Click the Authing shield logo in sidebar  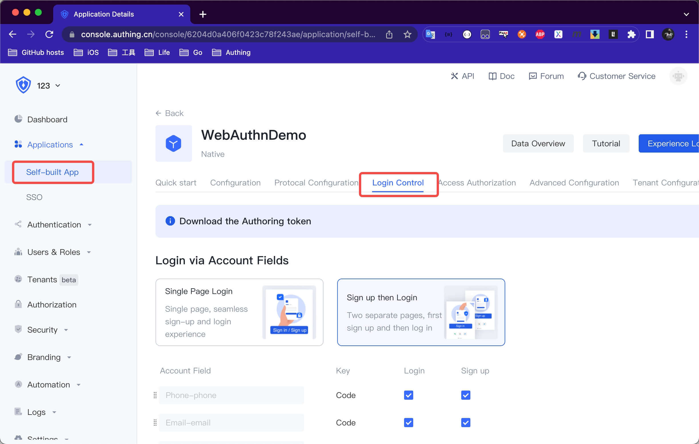[23, 85]
